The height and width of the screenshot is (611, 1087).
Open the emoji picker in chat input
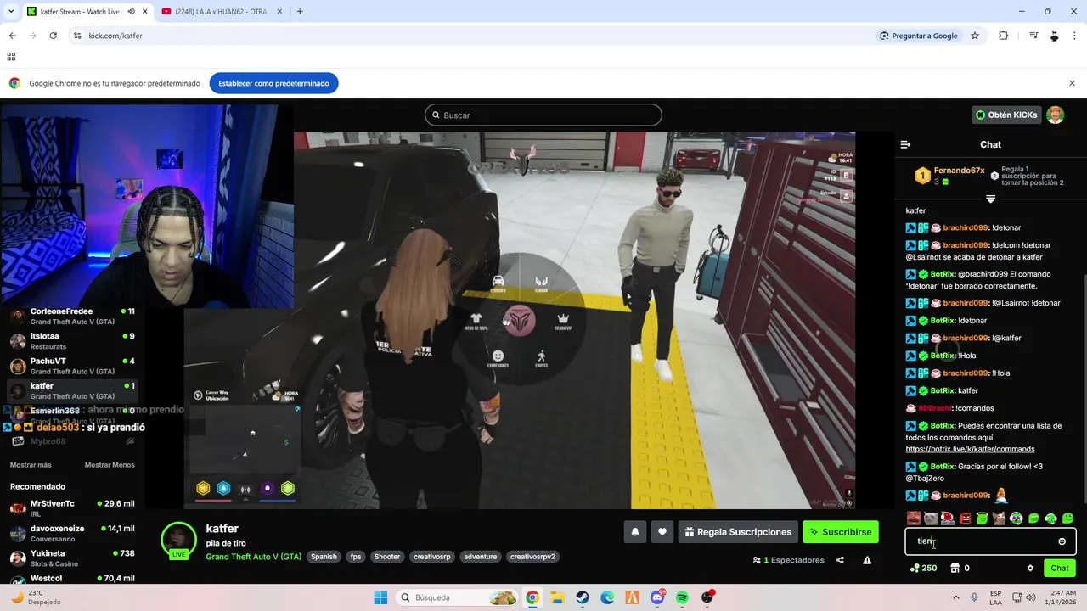pos(1062,541)
